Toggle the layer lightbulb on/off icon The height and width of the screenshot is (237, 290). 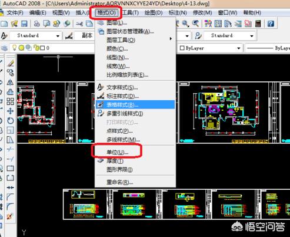pyautogui.click(x=14, y=48)
